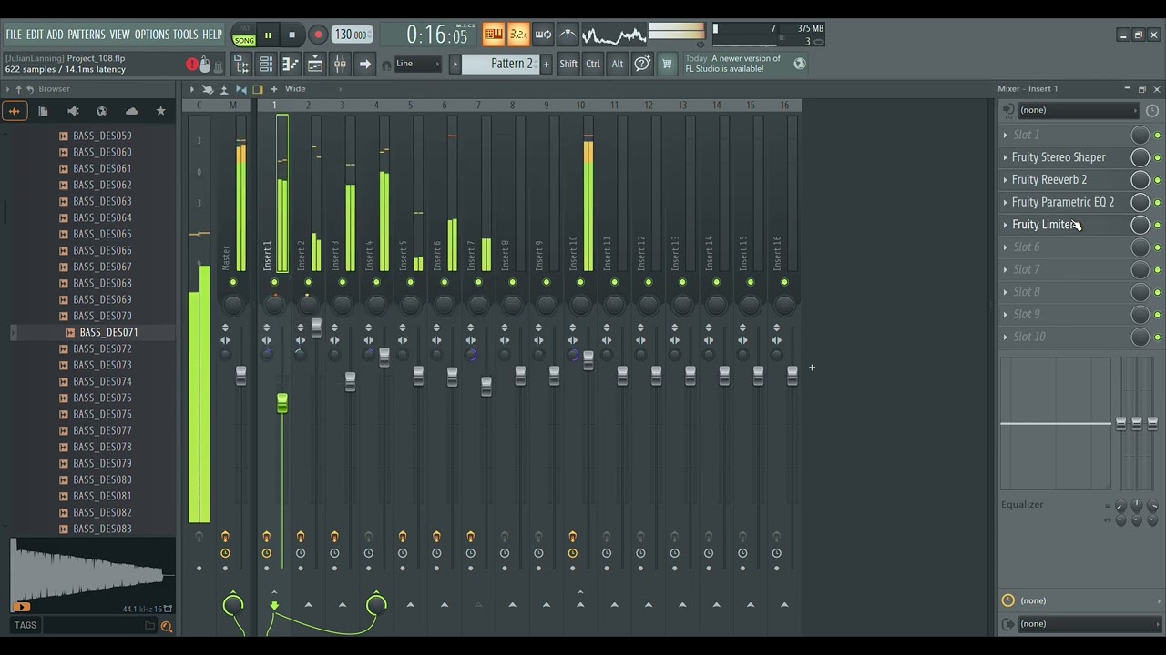This screenshot has height=655, width=1166.
Task: Click the Alt modifier button
Action: pyautogui.click(x=618, y=64)
